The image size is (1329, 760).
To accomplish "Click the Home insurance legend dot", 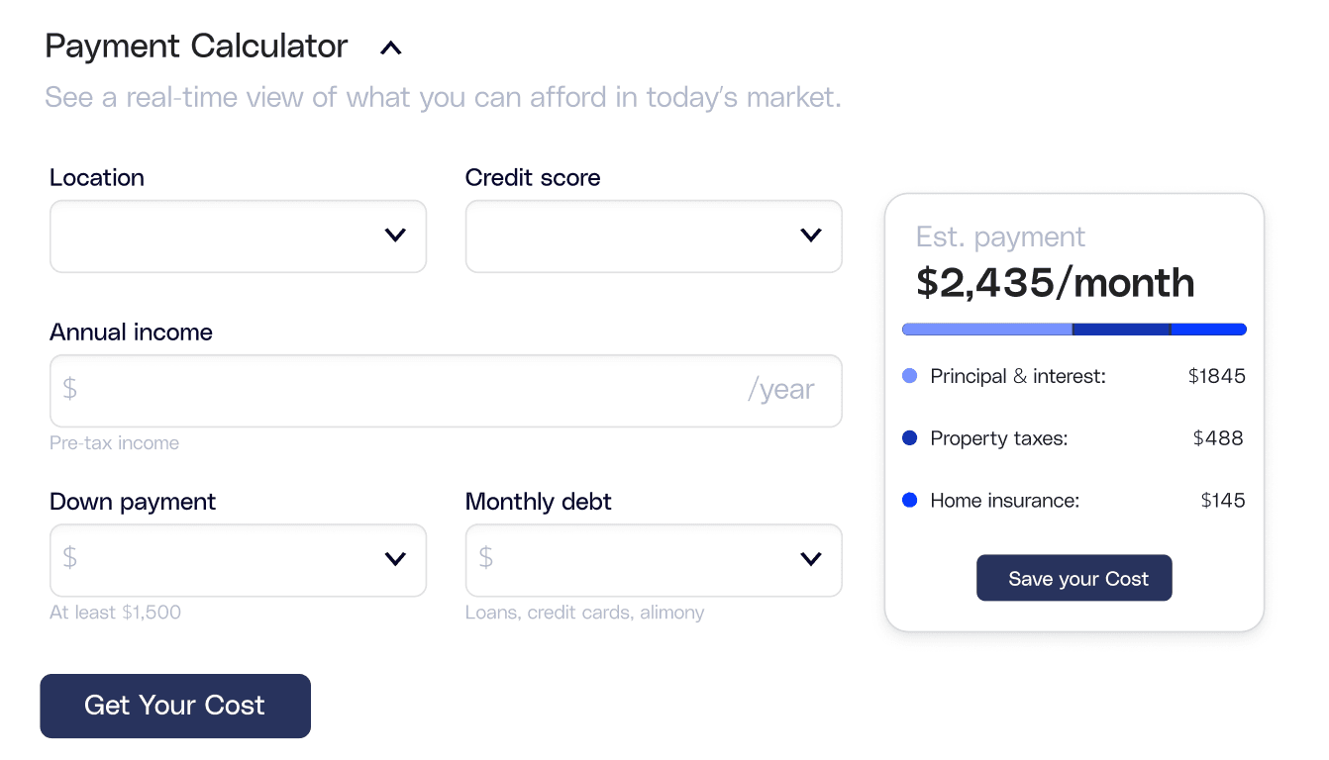I will click(x=909, y=501).
